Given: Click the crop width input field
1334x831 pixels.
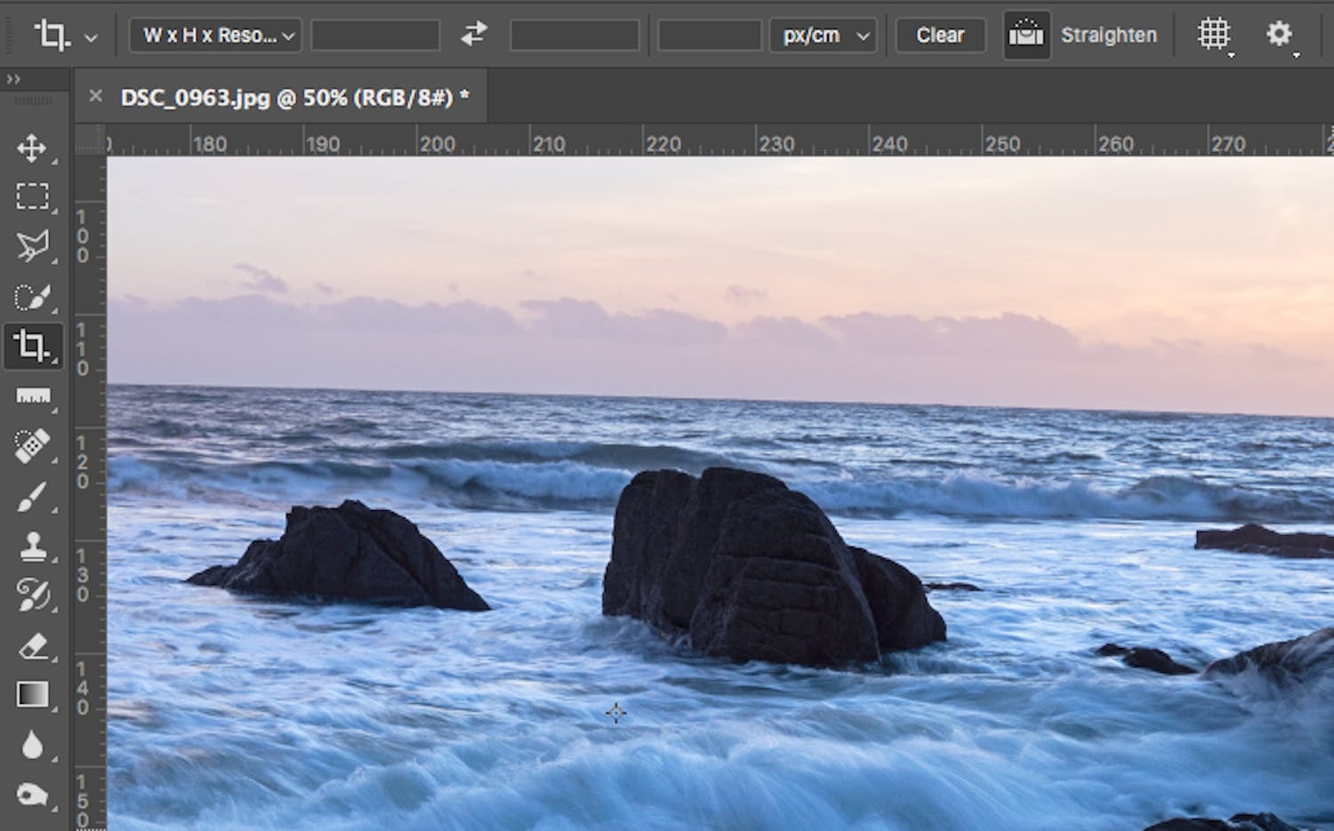Looking at the screenshot, I should pos(375,35).
